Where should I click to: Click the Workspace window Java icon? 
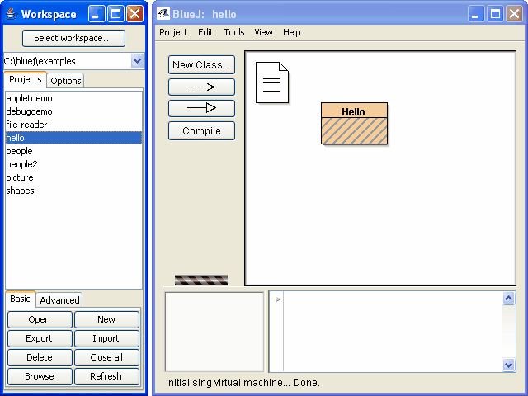11,14
